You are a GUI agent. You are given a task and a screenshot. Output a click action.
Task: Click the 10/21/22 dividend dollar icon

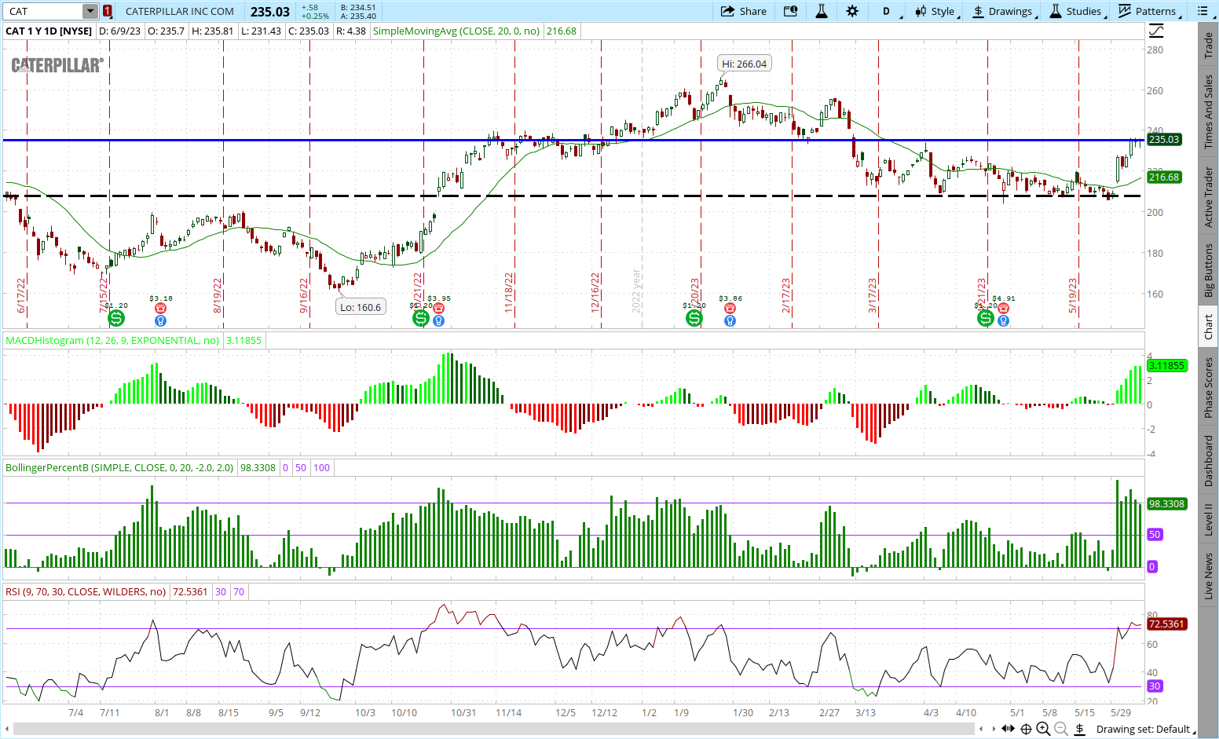click(421, 318)
